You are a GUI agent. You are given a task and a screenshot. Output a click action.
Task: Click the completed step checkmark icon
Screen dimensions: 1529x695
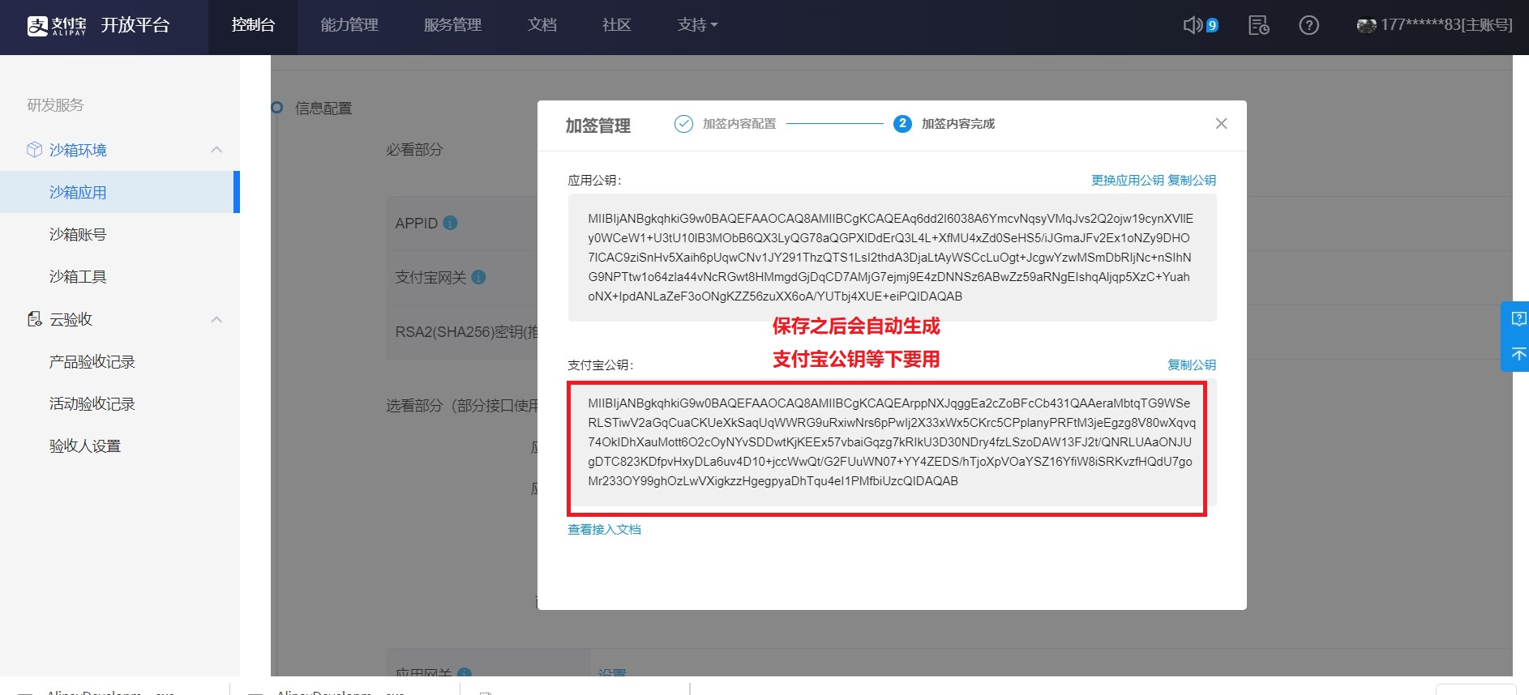coord(683,124)
